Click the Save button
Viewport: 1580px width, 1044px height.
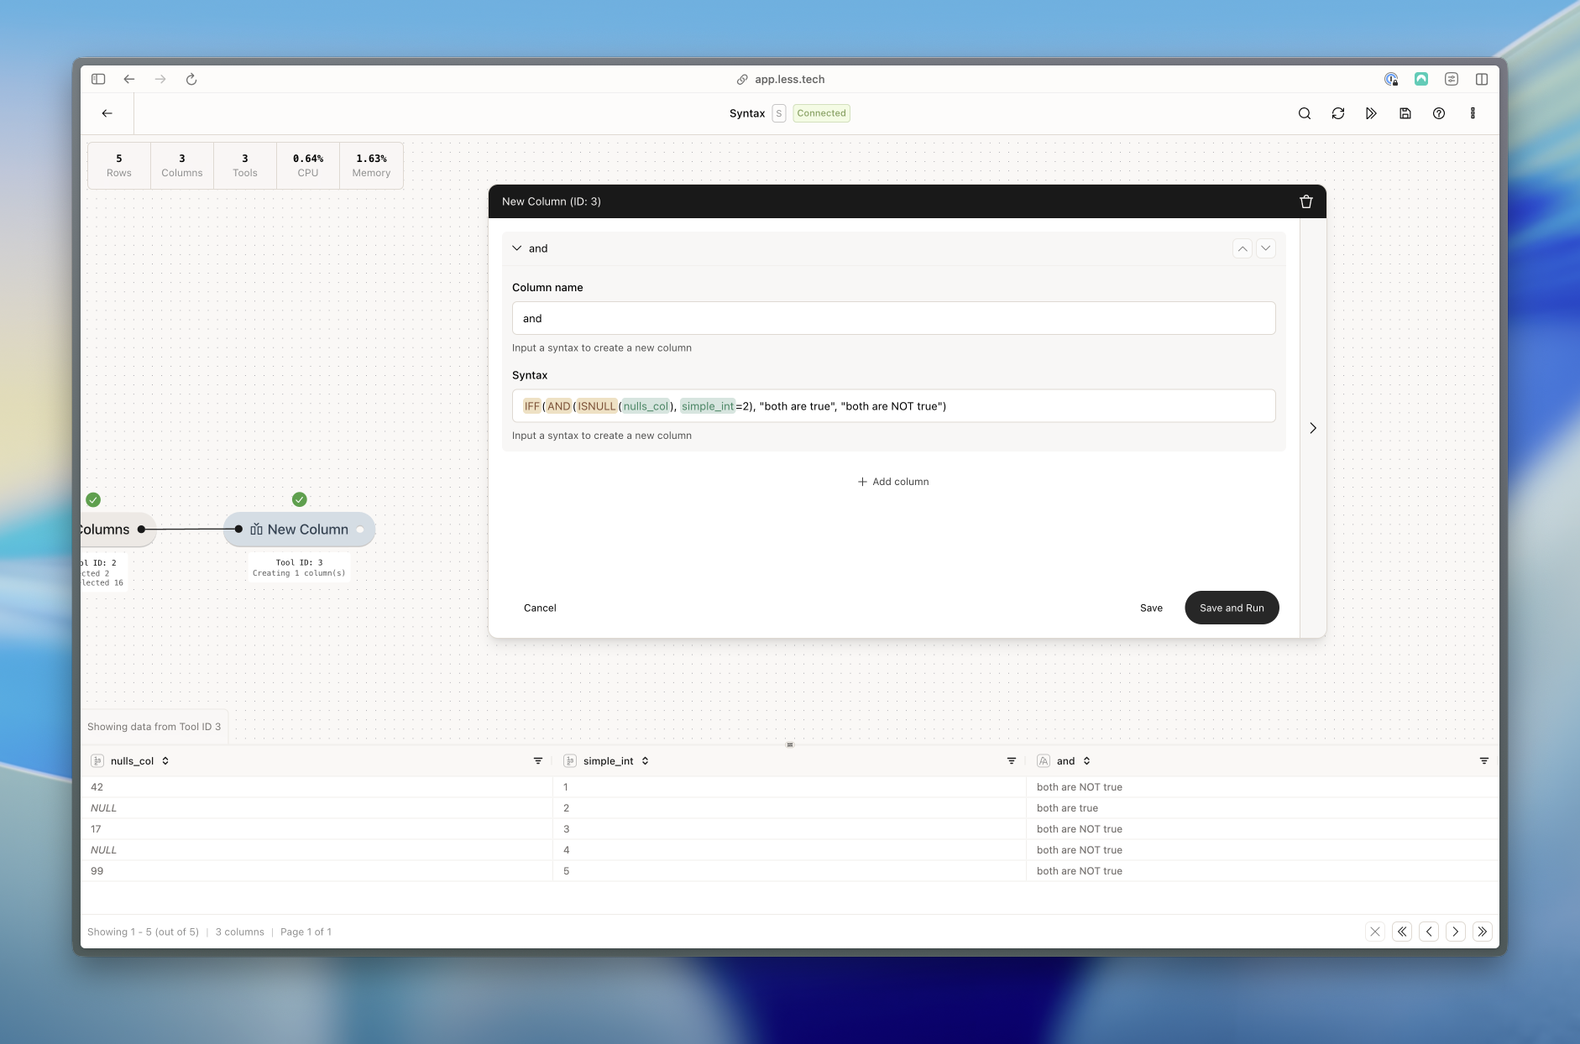coord(1151,608)
